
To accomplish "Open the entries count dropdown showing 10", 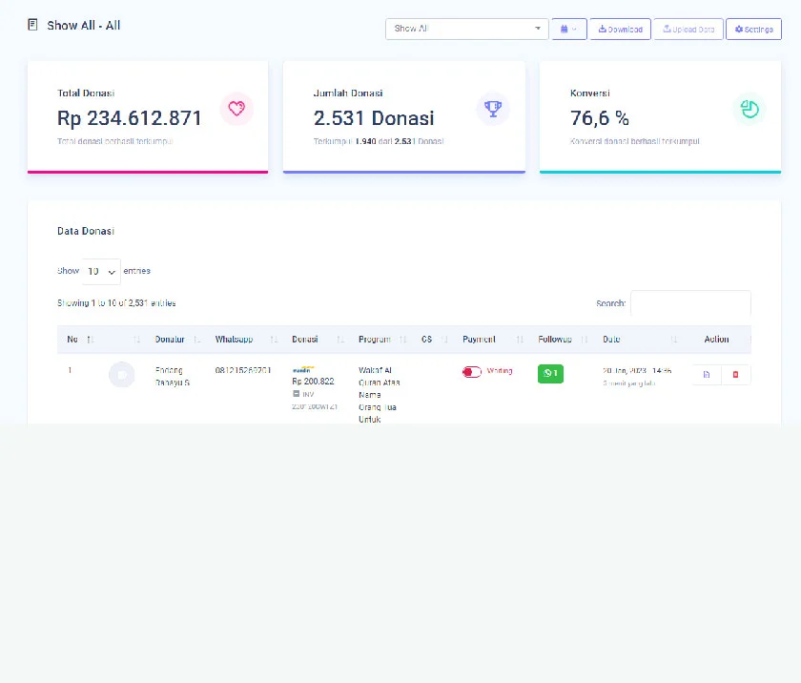I will tap(101, 271).
